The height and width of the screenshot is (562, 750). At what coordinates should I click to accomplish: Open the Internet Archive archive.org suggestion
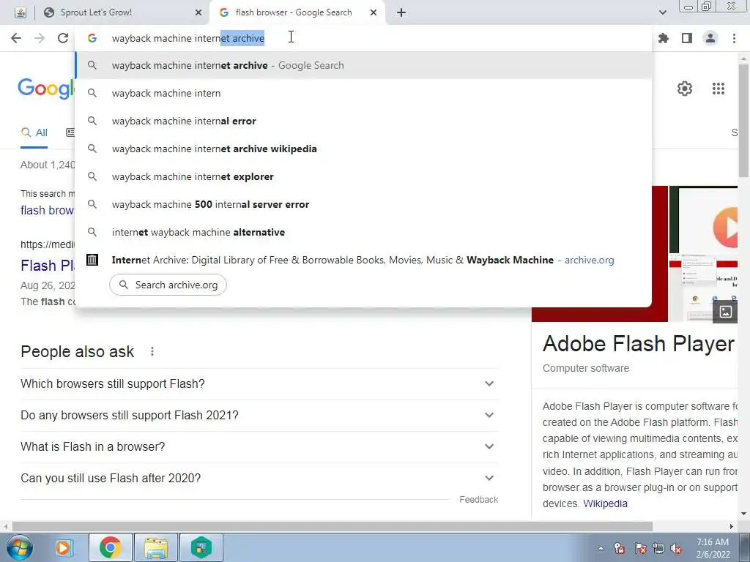point(363,260)
